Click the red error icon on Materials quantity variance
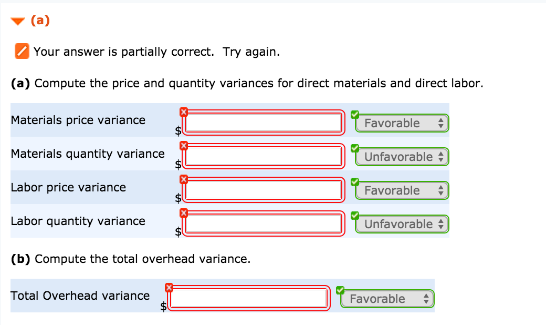The height and width of the screenshot is (325, 546). (x=184, y=145)
